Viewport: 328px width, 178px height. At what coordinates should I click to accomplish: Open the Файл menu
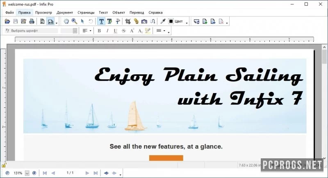pyautogui.click(x=9, y=13)
